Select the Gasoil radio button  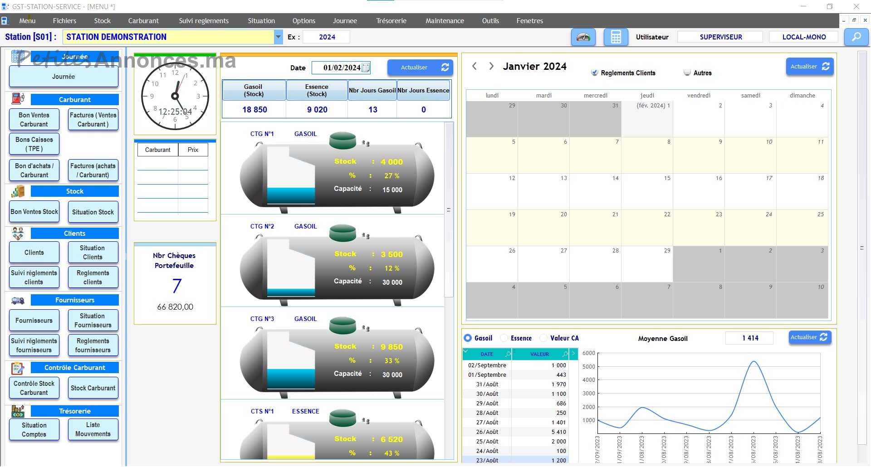468,338
